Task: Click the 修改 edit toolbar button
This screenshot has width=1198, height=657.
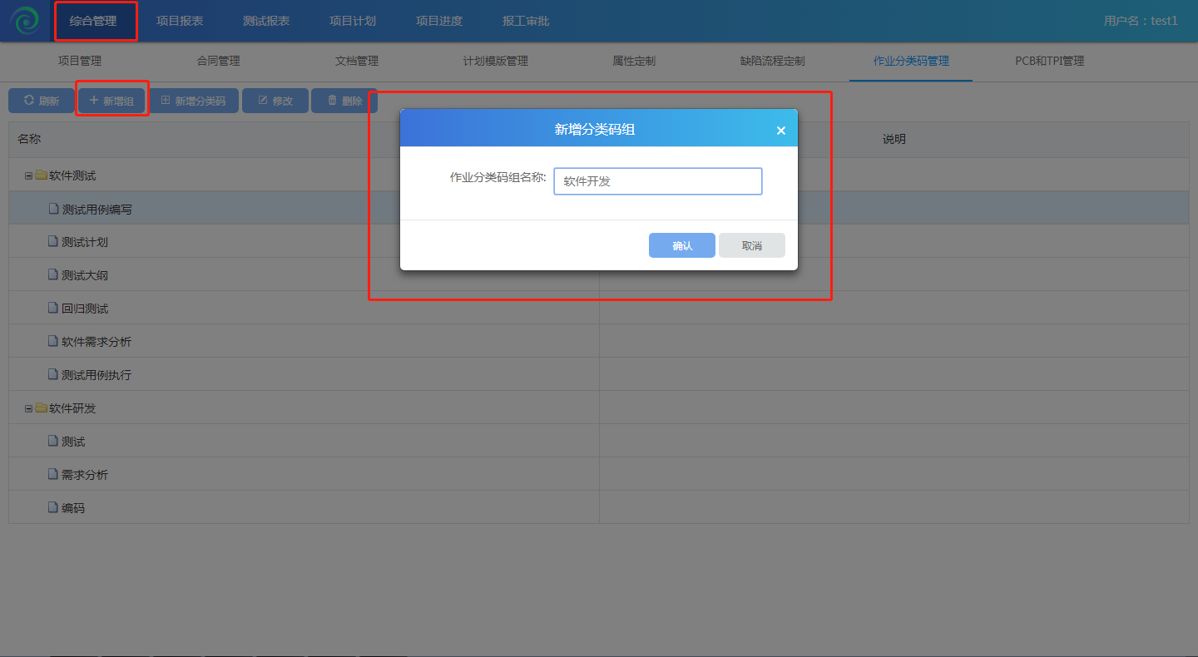Action: click(275, 101)
